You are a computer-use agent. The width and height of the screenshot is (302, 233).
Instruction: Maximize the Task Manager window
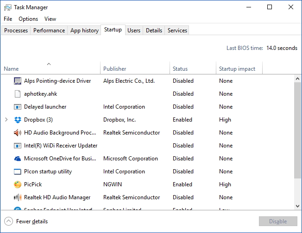point(270,7)
